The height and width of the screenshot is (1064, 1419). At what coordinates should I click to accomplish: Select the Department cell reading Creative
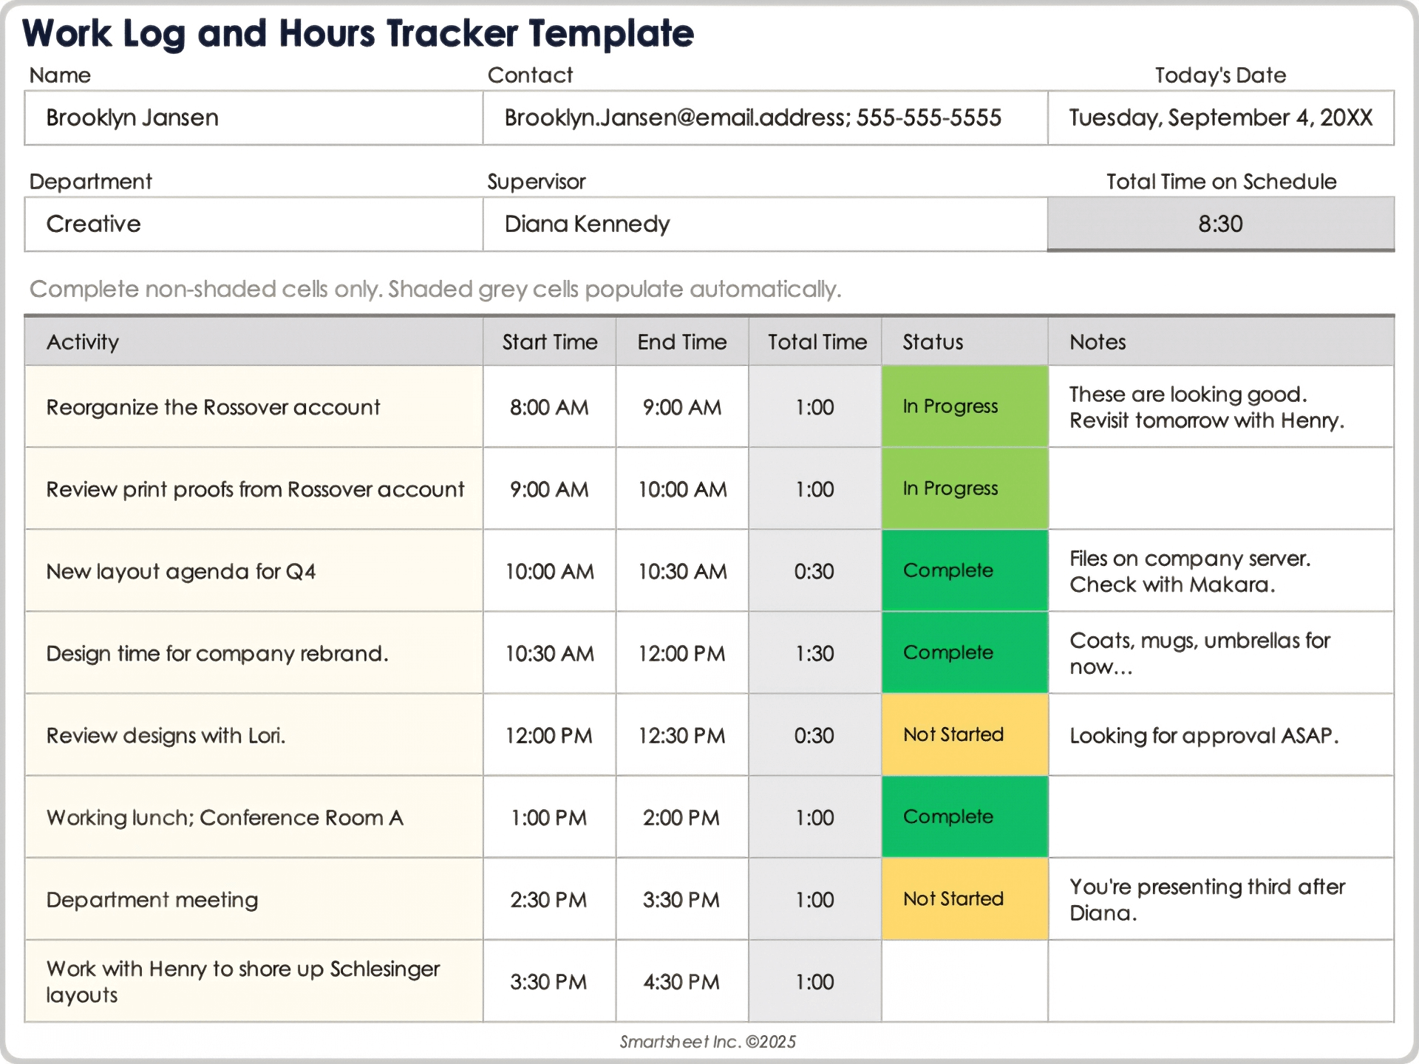pyautogui.click(x=253, y=224)
